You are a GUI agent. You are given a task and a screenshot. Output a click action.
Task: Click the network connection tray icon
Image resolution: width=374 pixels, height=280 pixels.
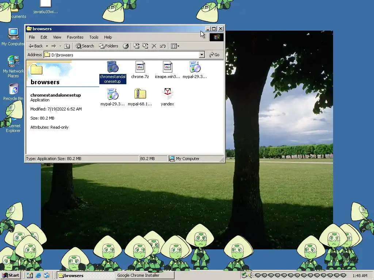coord(244,276)
